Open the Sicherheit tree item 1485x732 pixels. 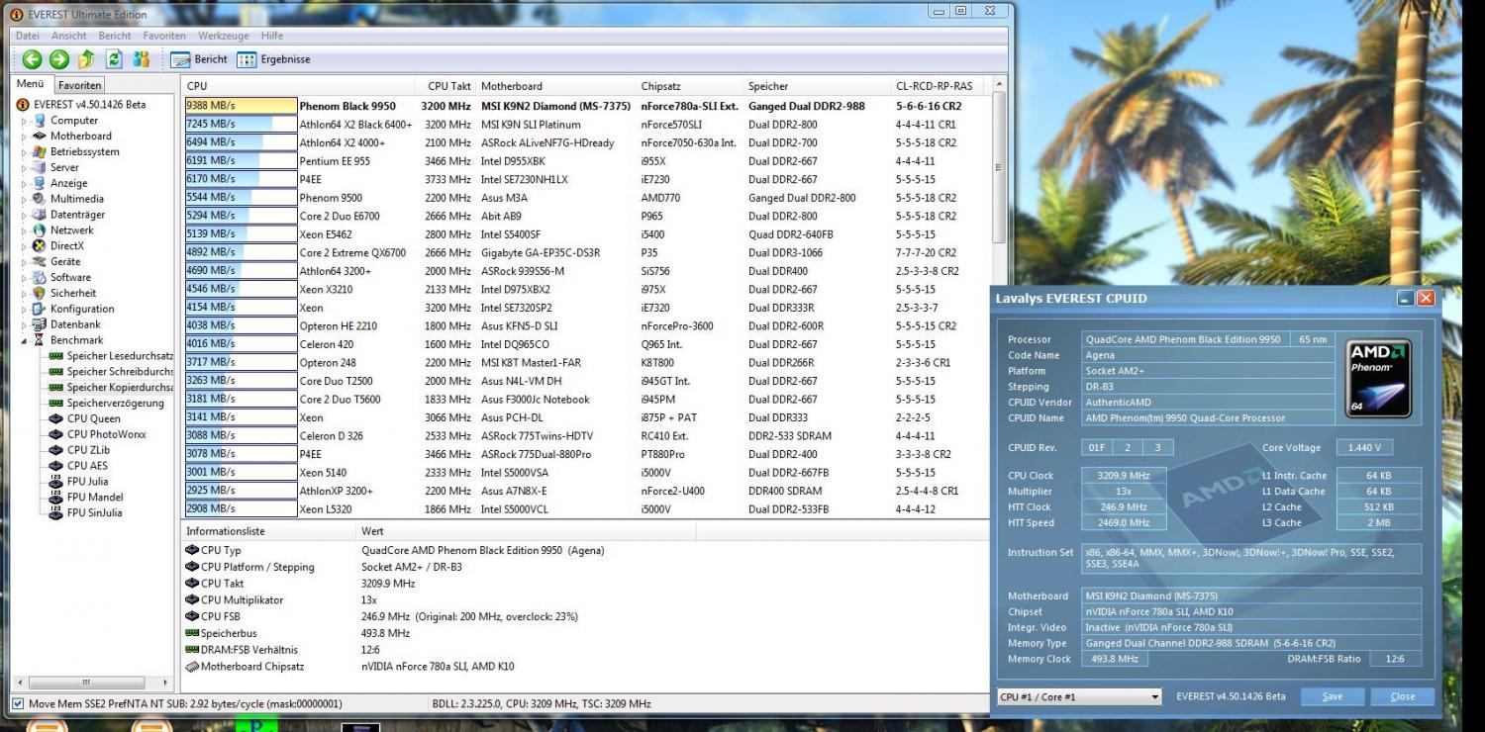click(73, 293)
